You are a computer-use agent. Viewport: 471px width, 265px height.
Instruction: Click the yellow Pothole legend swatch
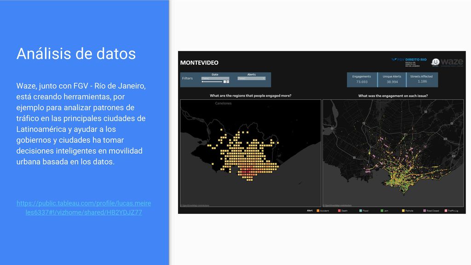(403, 211)
